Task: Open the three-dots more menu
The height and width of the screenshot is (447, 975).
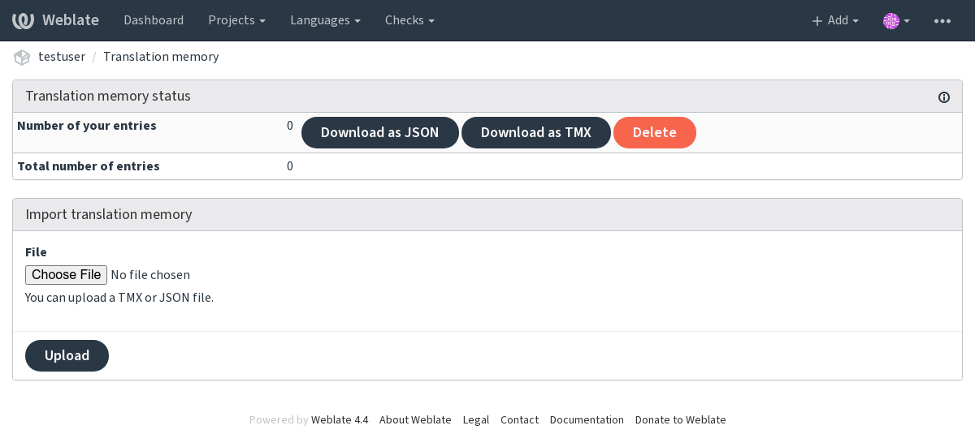Action: click(x=942, y=20)
